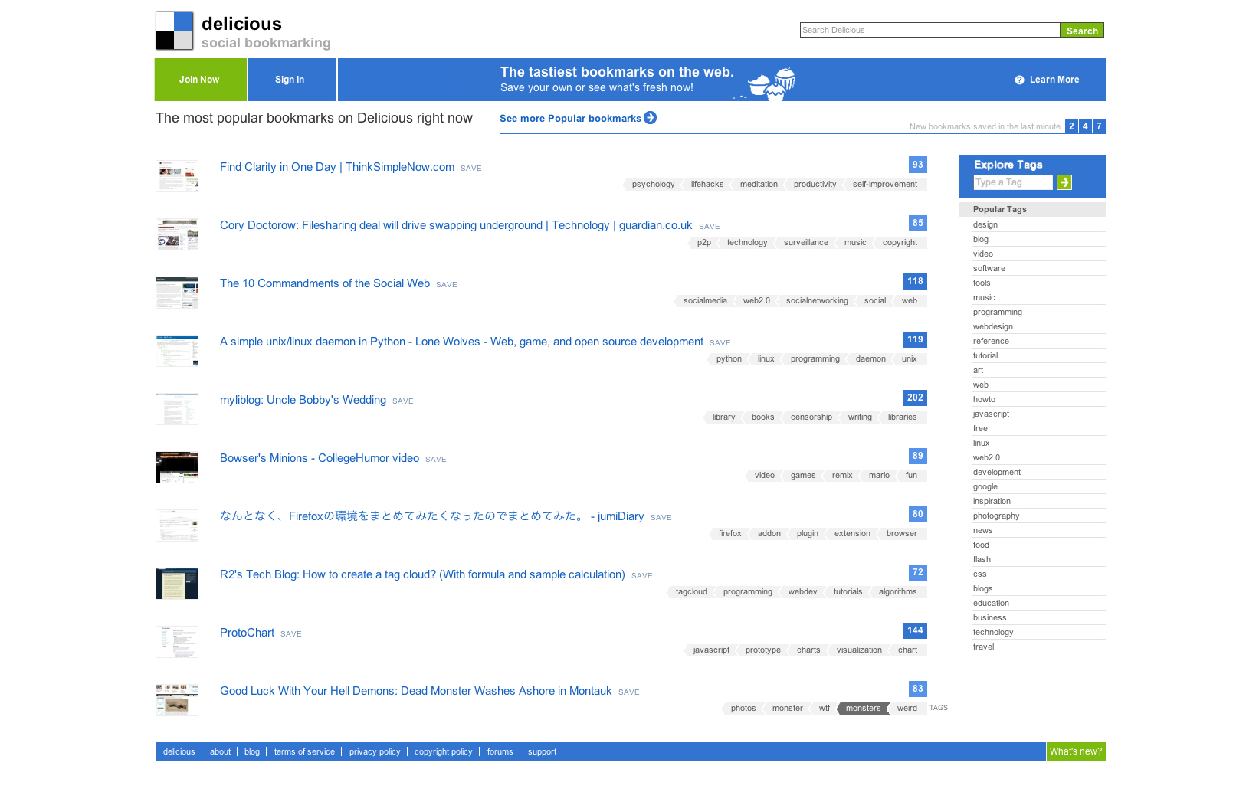
Task: Select the daemon tag
Action: [870, 359]
